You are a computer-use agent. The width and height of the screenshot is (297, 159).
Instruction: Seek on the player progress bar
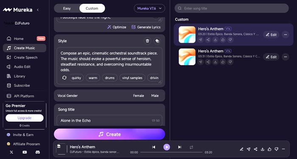(171, 152)
